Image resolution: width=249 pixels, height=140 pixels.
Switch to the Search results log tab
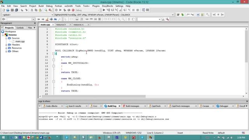point(74,106)
